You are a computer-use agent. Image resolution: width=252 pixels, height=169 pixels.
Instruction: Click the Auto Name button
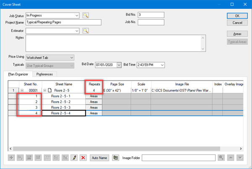tap(99, 158)
